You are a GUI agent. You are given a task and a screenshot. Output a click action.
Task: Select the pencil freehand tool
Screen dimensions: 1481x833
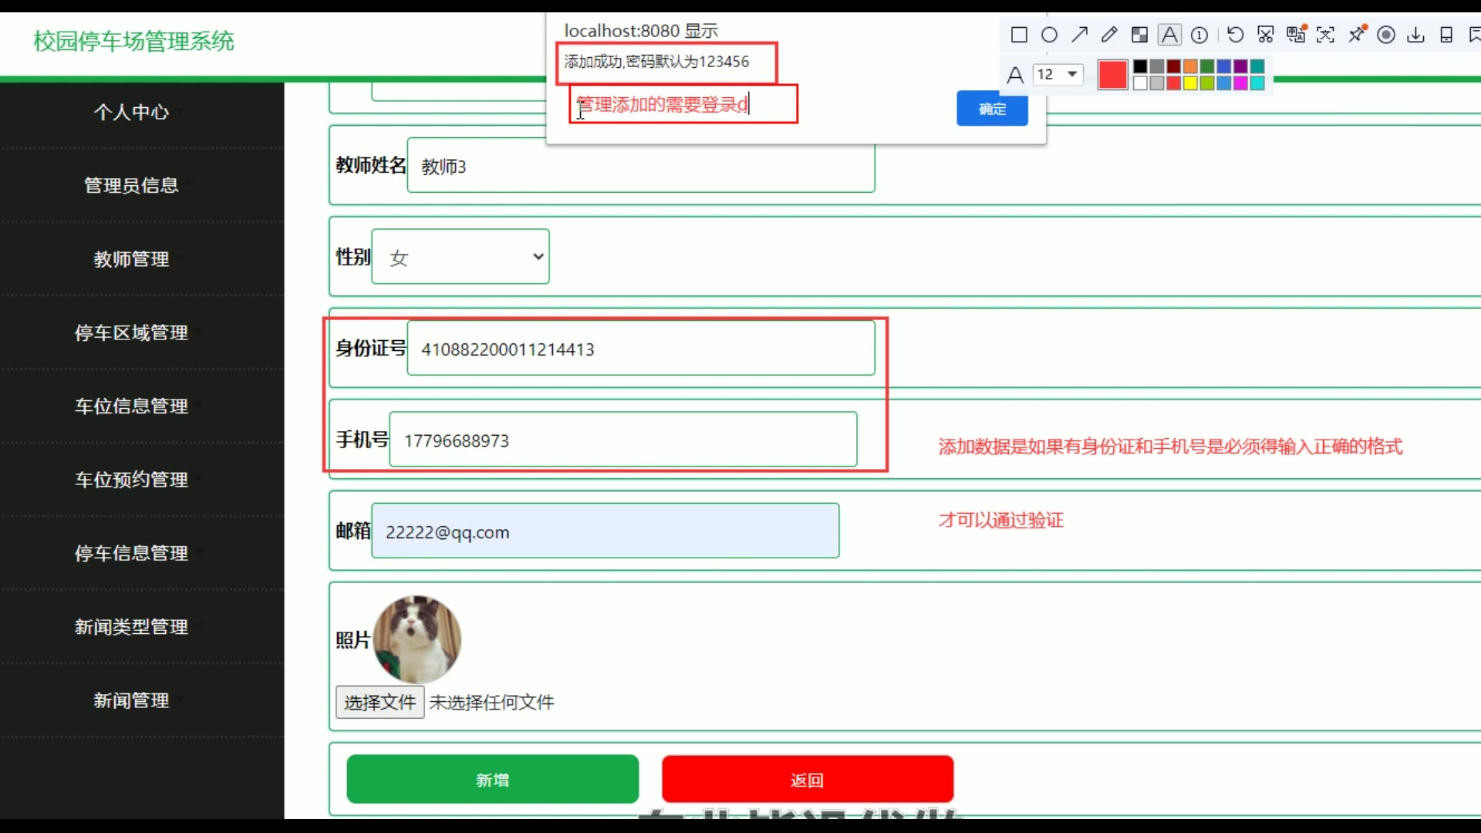pos(1109,35)
